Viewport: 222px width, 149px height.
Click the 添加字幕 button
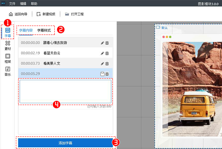click(65, 143)
